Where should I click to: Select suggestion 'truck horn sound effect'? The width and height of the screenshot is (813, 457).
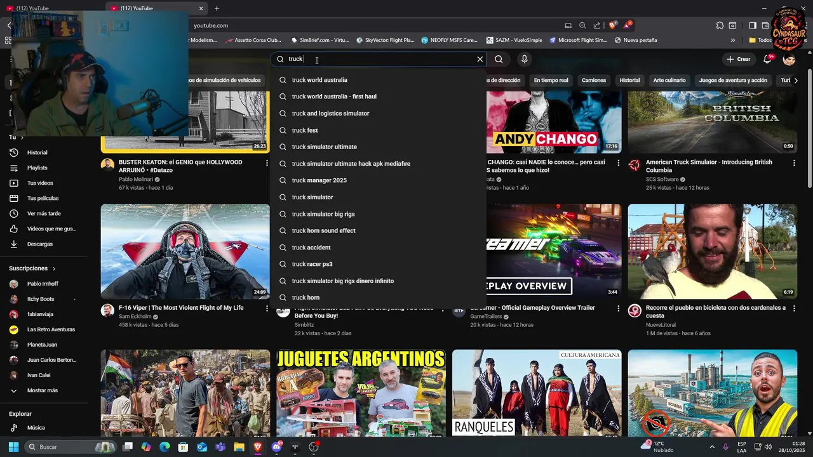coord(378,230)
